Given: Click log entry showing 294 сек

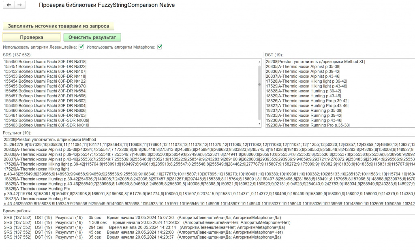Looking at the screenshot, I should pos(142,227).
